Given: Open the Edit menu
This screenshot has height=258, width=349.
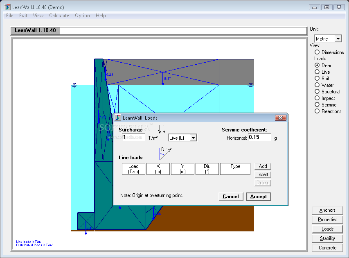Looking at the screenshot, I should click(23, 16).
